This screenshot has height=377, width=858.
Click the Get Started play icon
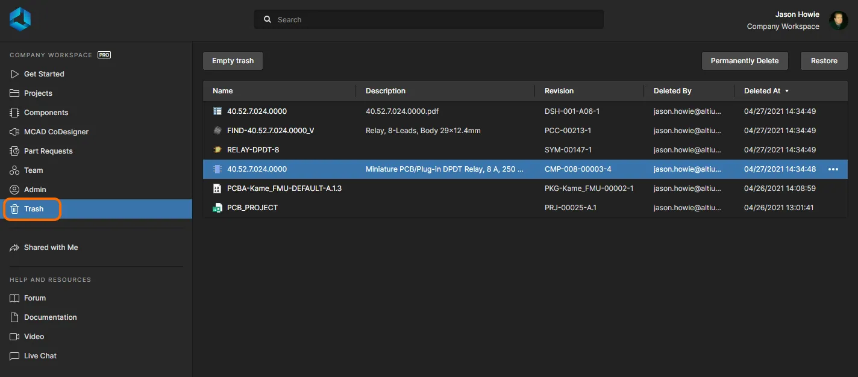pos(15,74)
